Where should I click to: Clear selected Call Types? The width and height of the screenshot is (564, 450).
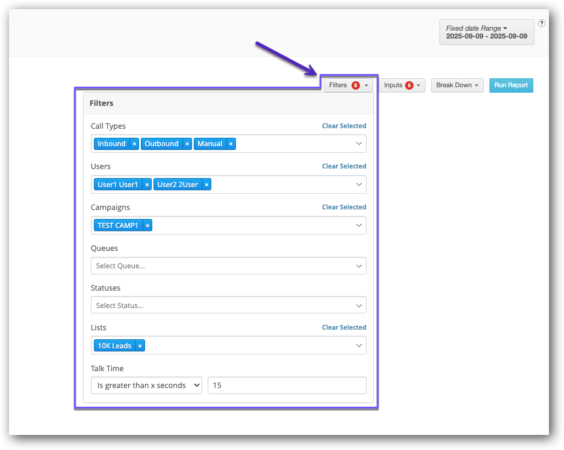344,126
